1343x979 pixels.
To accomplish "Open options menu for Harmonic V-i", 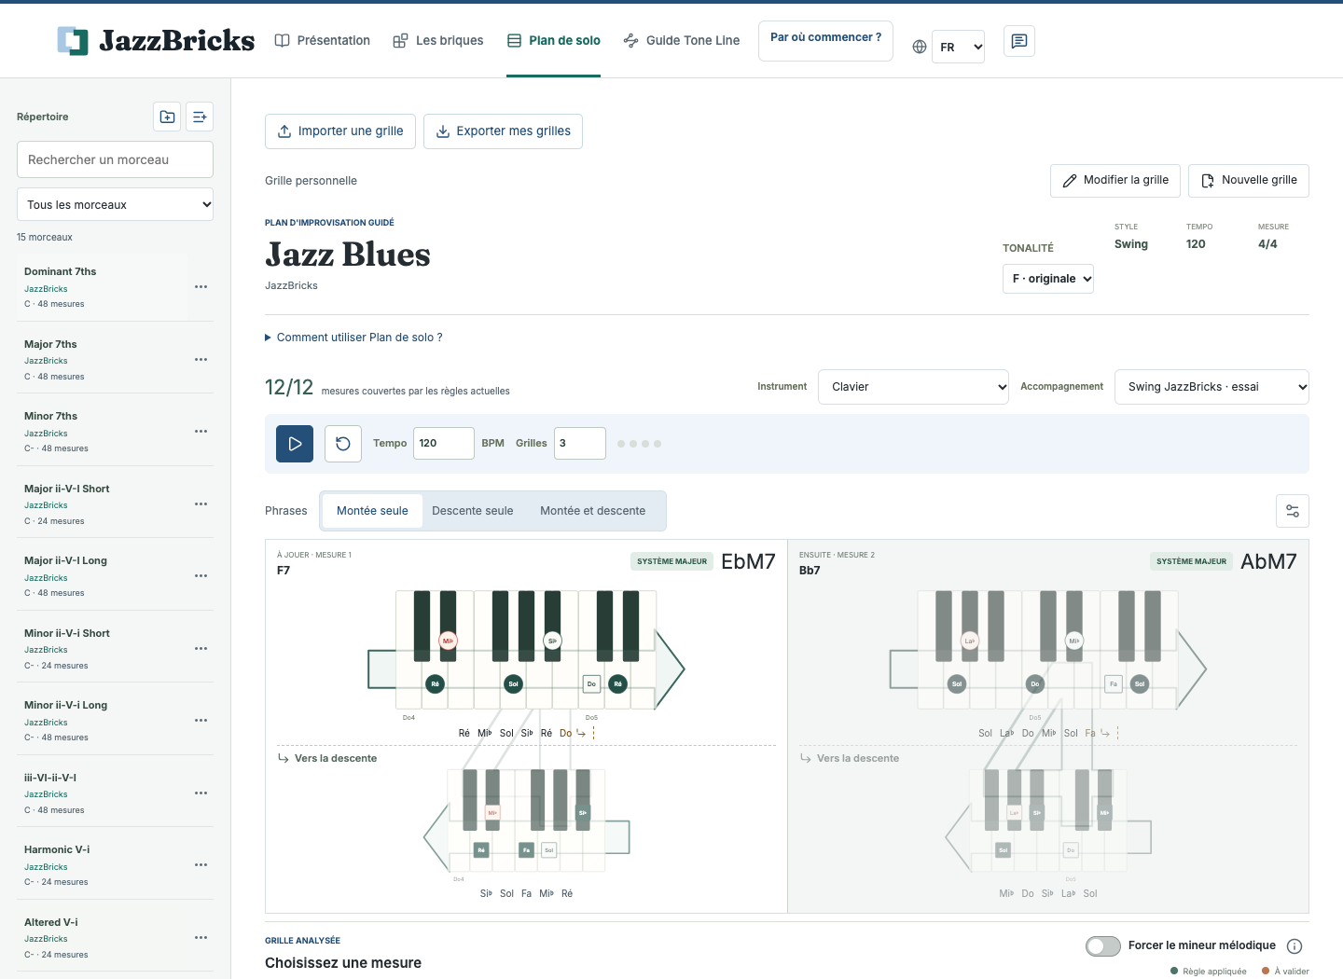I will tap(201, 865).
